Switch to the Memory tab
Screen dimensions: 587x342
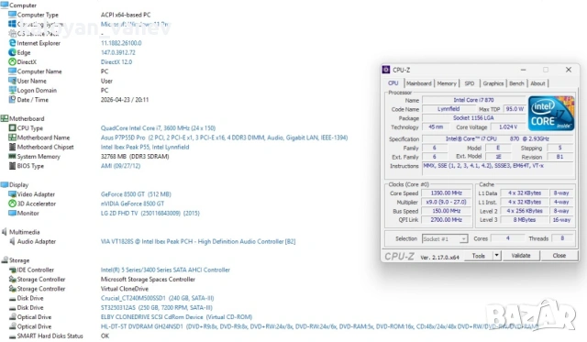447,83
